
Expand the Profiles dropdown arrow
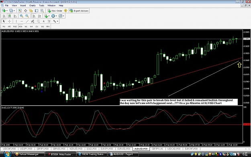tap(14, 11)
